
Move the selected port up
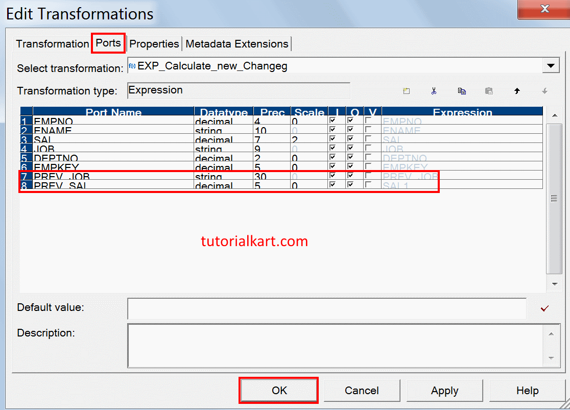(x=517, y=90)
